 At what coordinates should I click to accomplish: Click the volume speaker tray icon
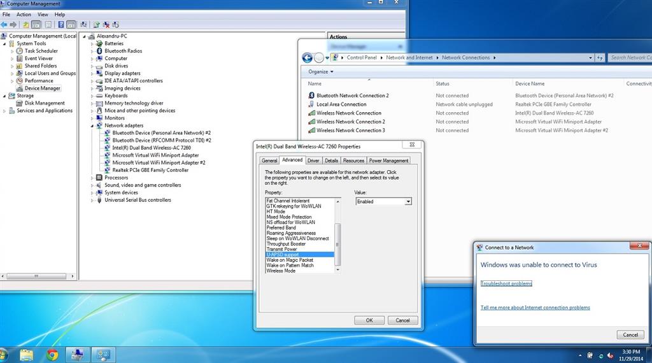[x=611, y=355]
